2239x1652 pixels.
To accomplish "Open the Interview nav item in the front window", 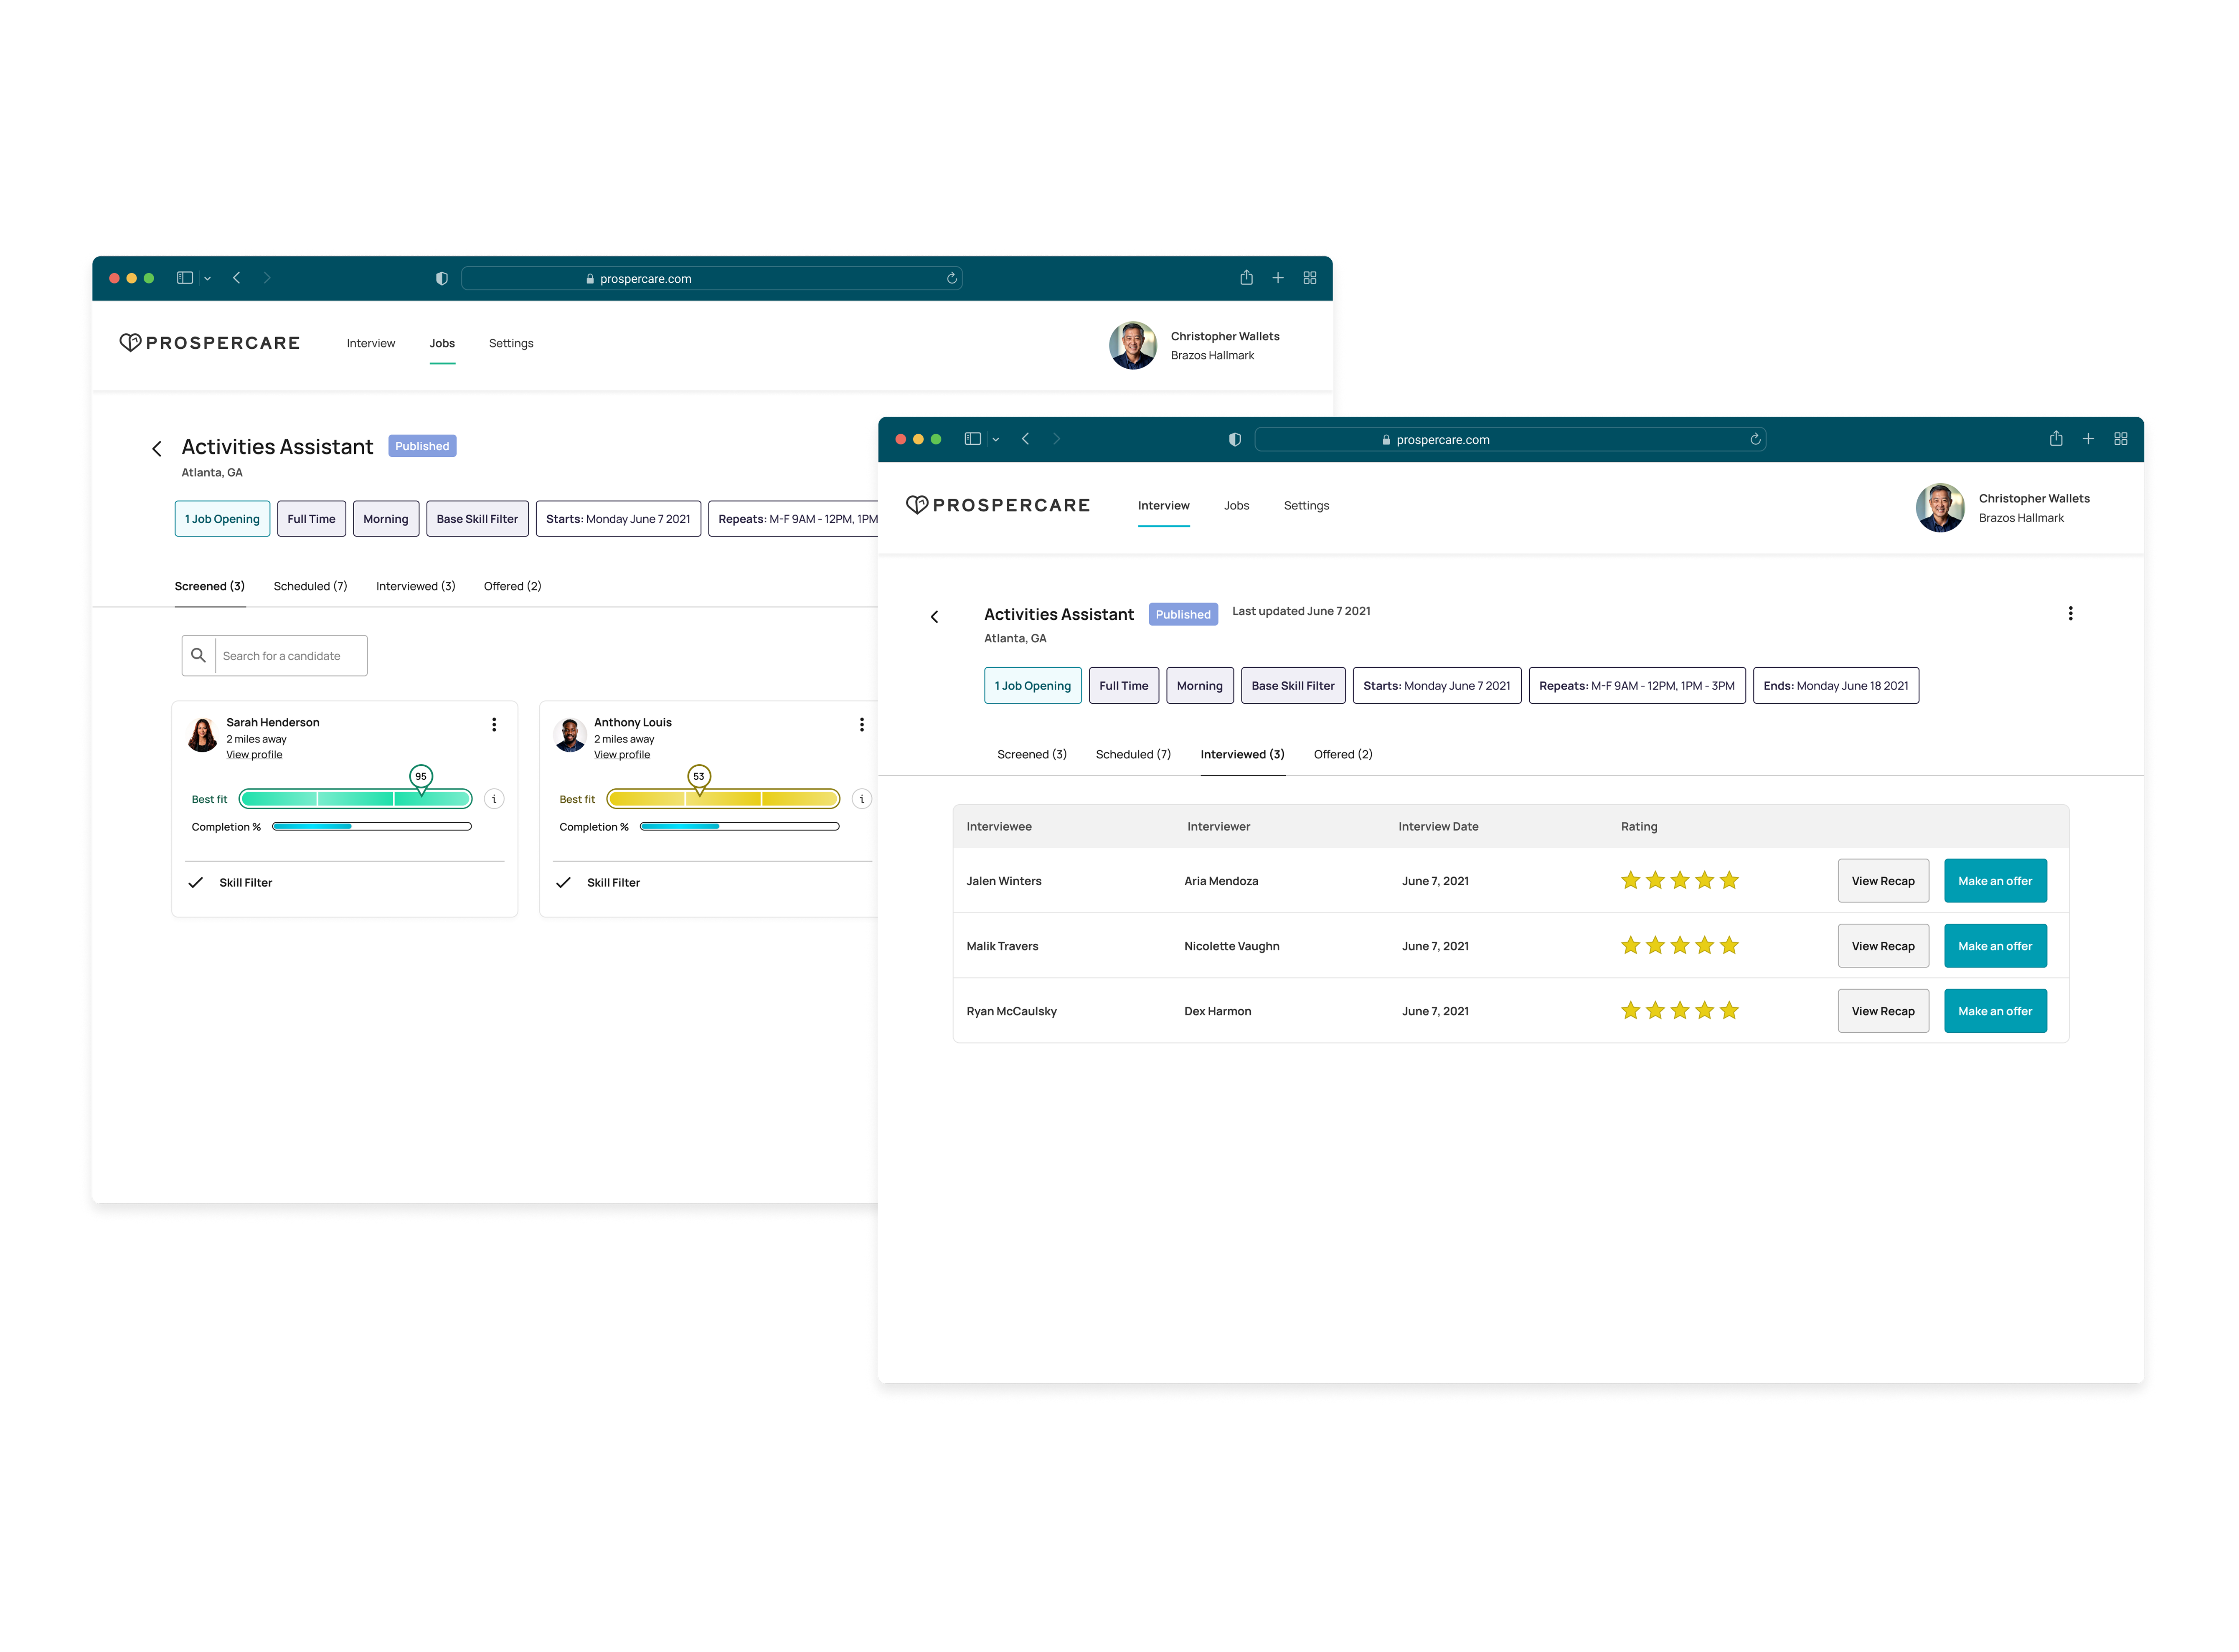I will (x=1163, y=506).
